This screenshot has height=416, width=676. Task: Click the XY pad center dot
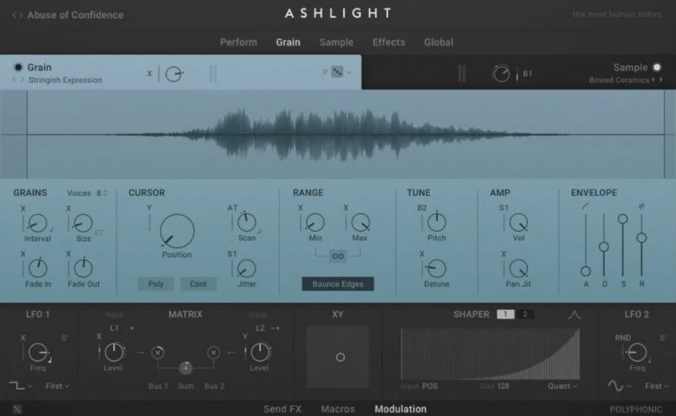pos(340,357)
